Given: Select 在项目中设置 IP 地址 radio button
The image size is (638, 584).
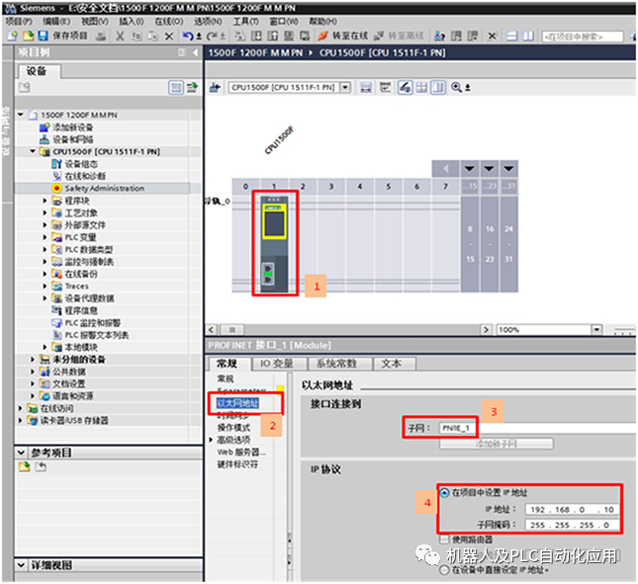Looking at the screenshot, I should click(444, 493).
